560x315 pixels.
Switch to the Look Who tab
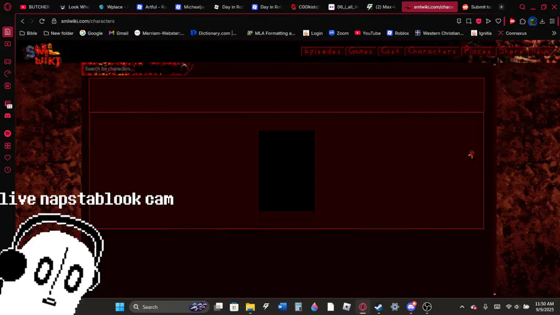pos(75,7)
